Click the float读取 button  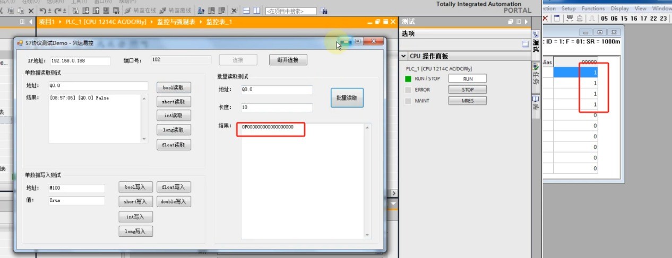(174, 145)
